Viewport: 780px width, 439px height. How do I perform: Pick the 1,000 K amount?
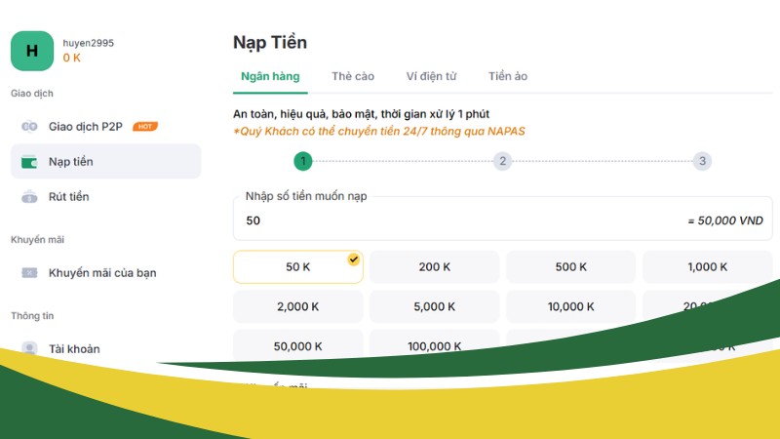click(707, 267)
